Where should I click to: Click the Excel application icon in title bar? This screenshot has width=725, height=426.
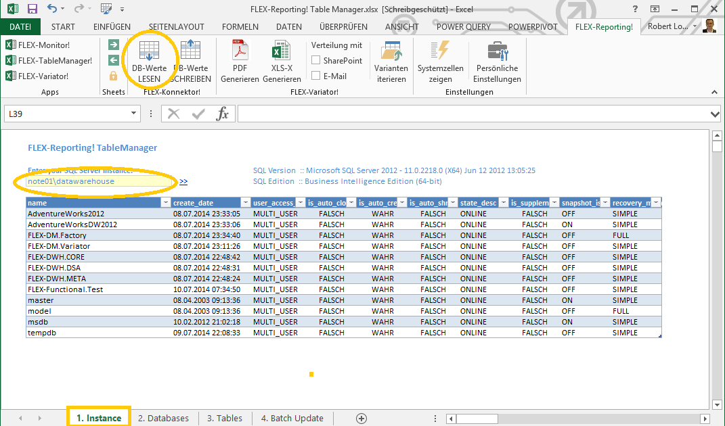click(12, 9)
